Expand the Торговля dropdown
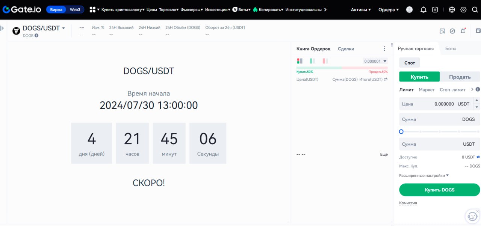Viewport: 481px width, 226px height. pyautogui.click(x=169, y=10)
